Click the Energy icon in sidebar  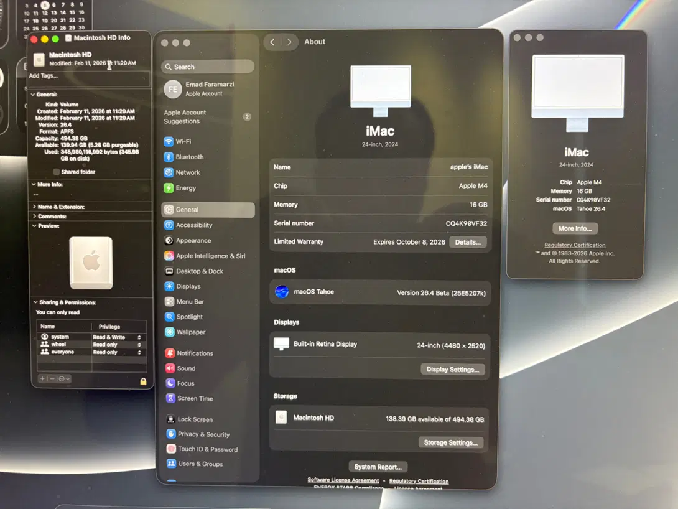[169, 188]
